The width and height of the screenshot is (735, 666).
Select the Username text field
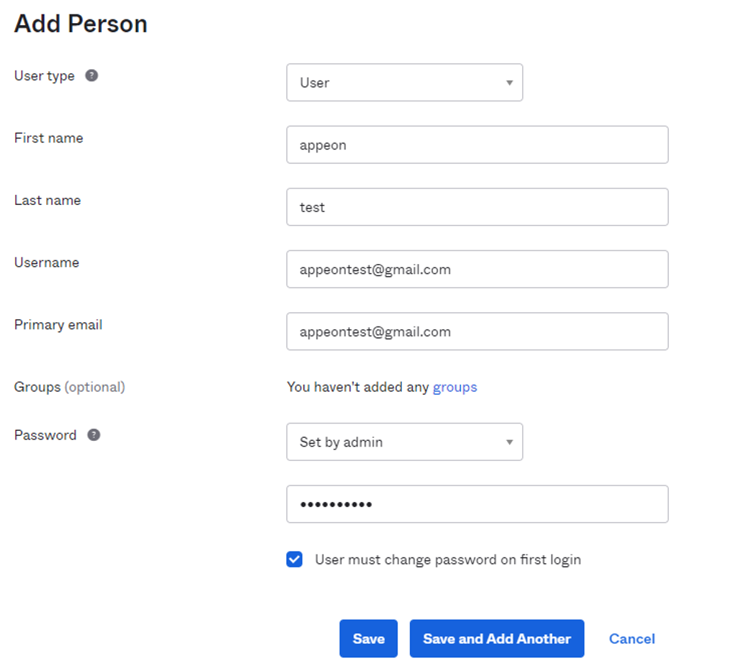477,270
